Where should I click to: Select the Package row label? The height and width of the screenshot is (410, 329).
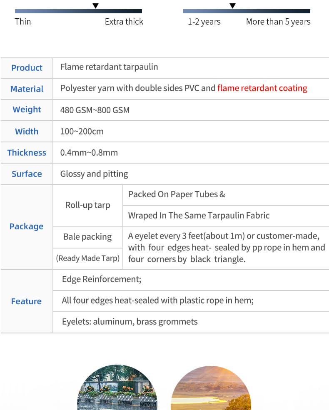[26, 227]
